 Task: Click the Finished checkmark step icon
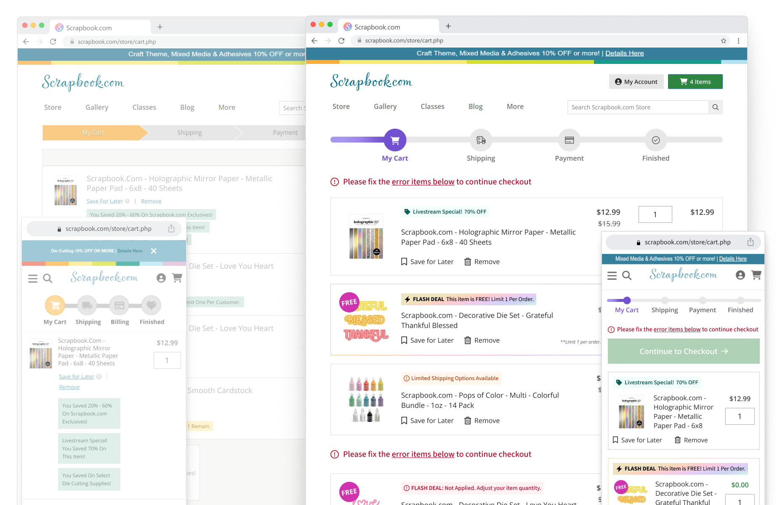click(655, 140)
